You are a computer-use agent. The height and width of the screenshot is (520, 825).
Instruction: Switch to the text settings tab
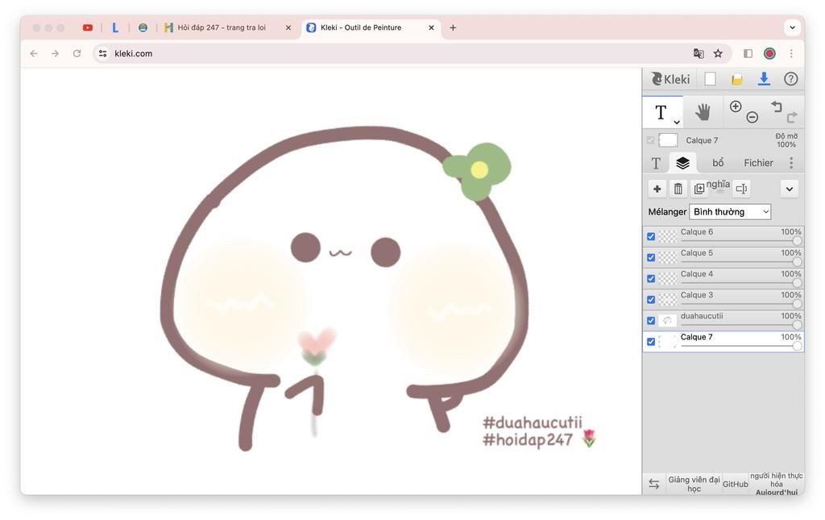point(656,163)
